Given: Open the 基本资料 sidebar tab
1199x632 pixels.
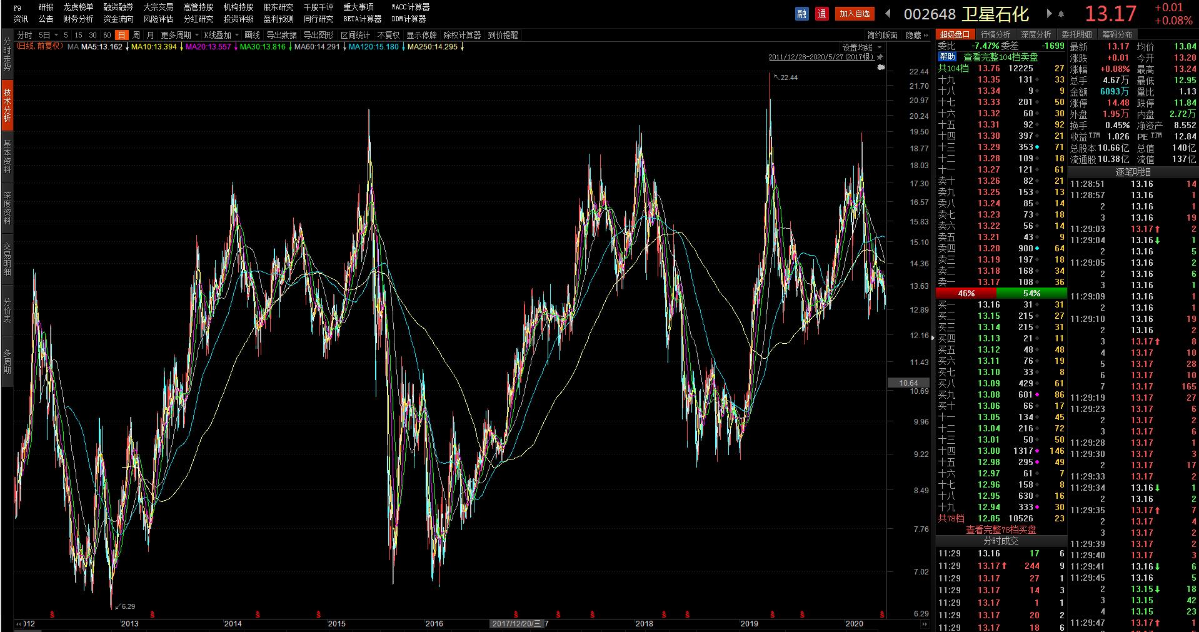Looking at the screenshot, I should (x=7, y=156).
